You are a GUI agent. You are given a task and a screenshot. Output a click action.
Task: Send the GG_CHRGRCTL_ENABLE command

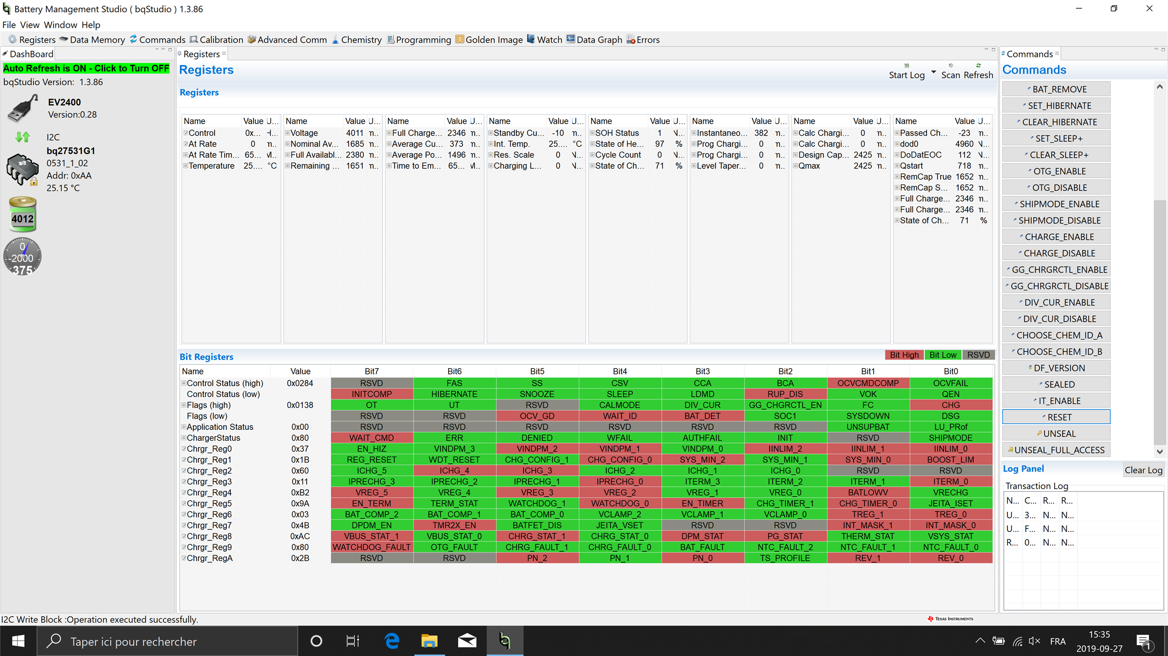[x=1056, y=269]
